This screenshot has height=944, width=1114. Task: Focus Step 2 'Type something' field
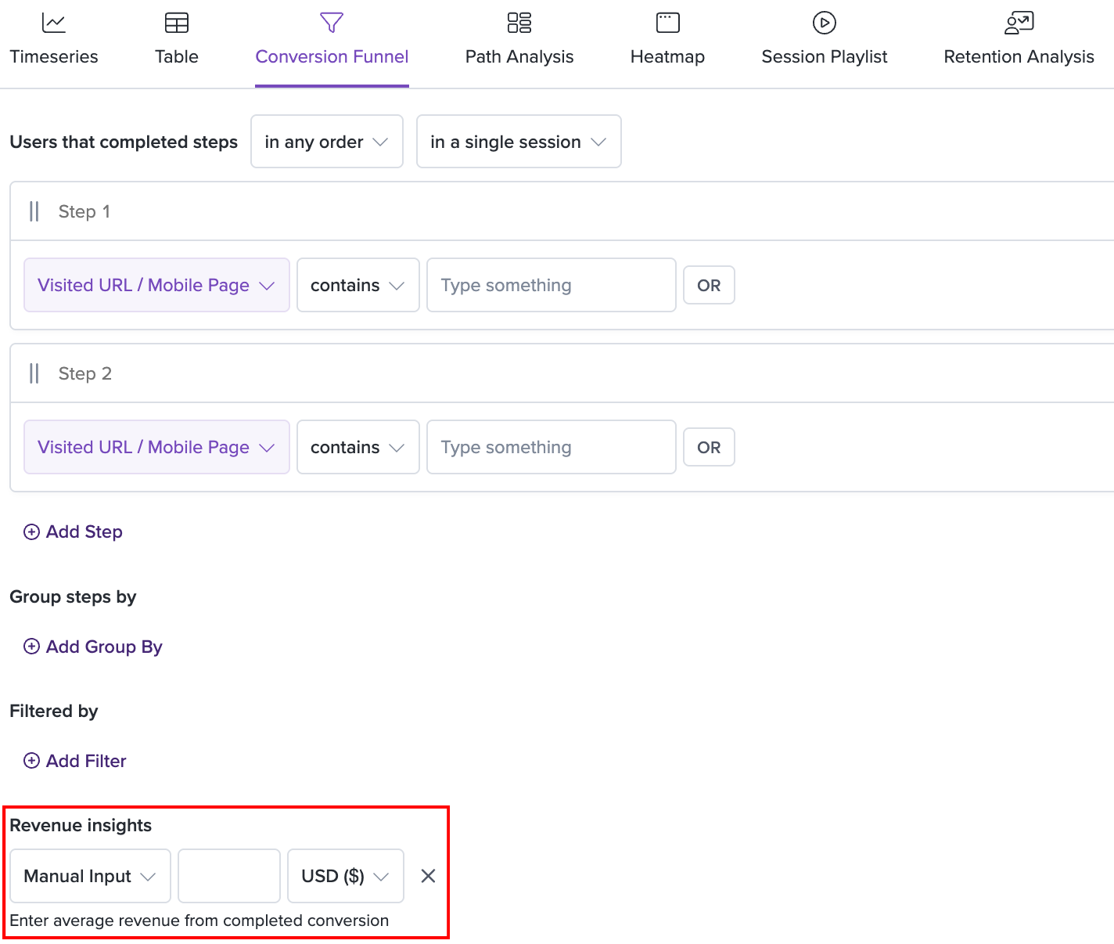552,447
